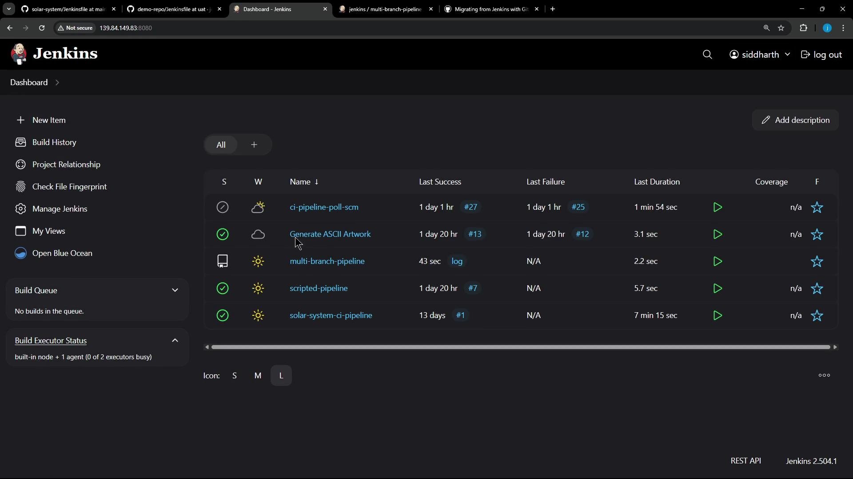This screenshot has height=479, width=853.
Task: Click the success status icon of solar-system-ci-pipeline
Action: [x=223, y=315]
